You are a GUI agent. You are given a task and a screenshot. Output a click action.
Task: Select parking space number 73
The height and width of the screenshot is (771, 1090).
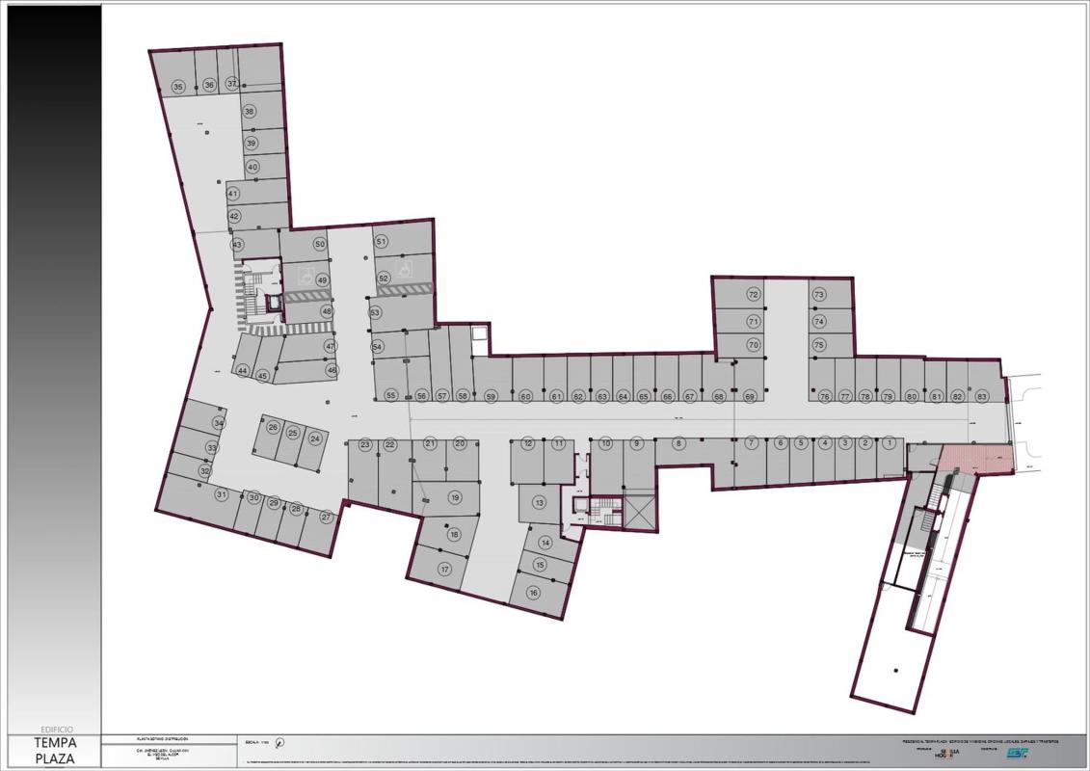pos(819,295)
